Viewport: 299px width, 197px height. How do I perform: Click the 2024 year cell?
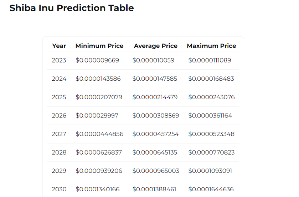coord(59,79)
